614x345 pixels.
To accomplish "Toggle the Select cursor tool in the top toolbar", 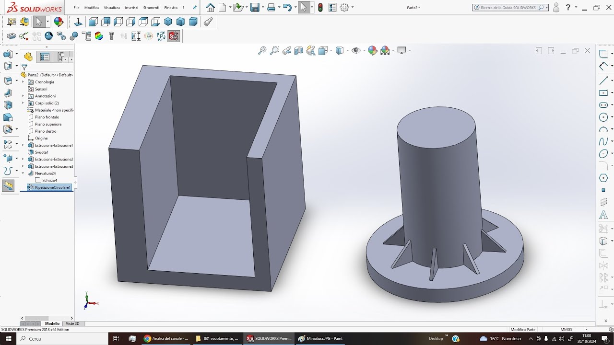I will click(303, 7).
